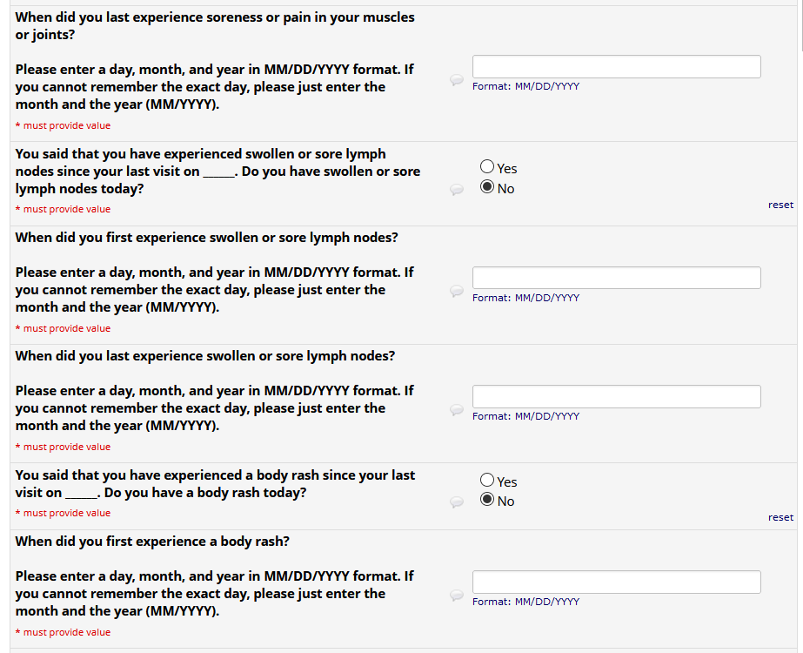
Task: Reset the swollen lymph nodes today answer
Action: (x=780, y=205)
